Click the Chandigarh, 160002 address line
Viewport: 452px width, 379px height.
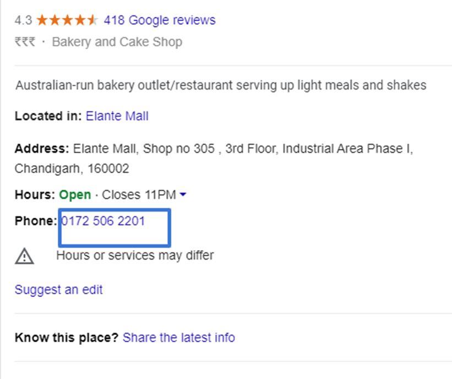coord(72,168)
